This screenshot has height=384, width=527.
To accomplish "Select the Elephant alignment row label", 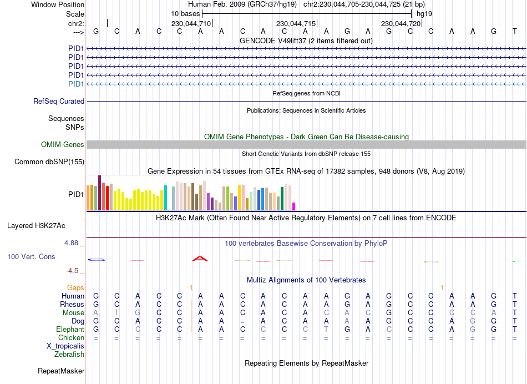I will tap(70, 329).
